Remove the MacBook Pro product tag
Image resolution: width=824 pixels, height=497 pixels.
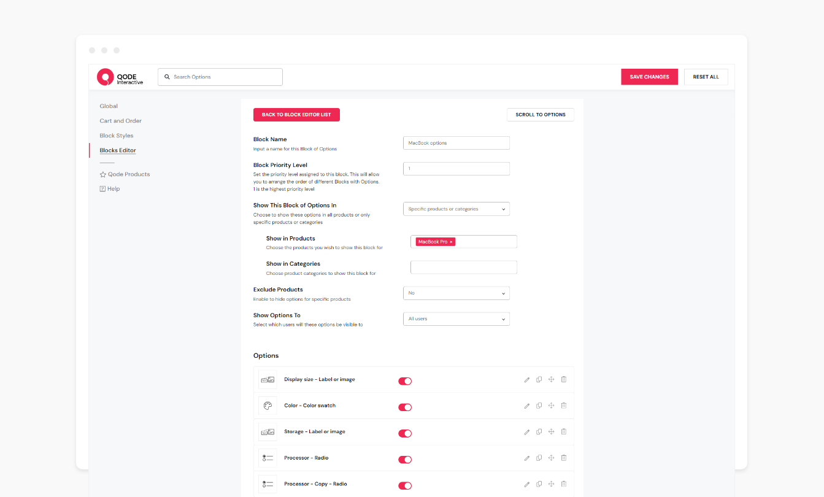tap(451, 242)
